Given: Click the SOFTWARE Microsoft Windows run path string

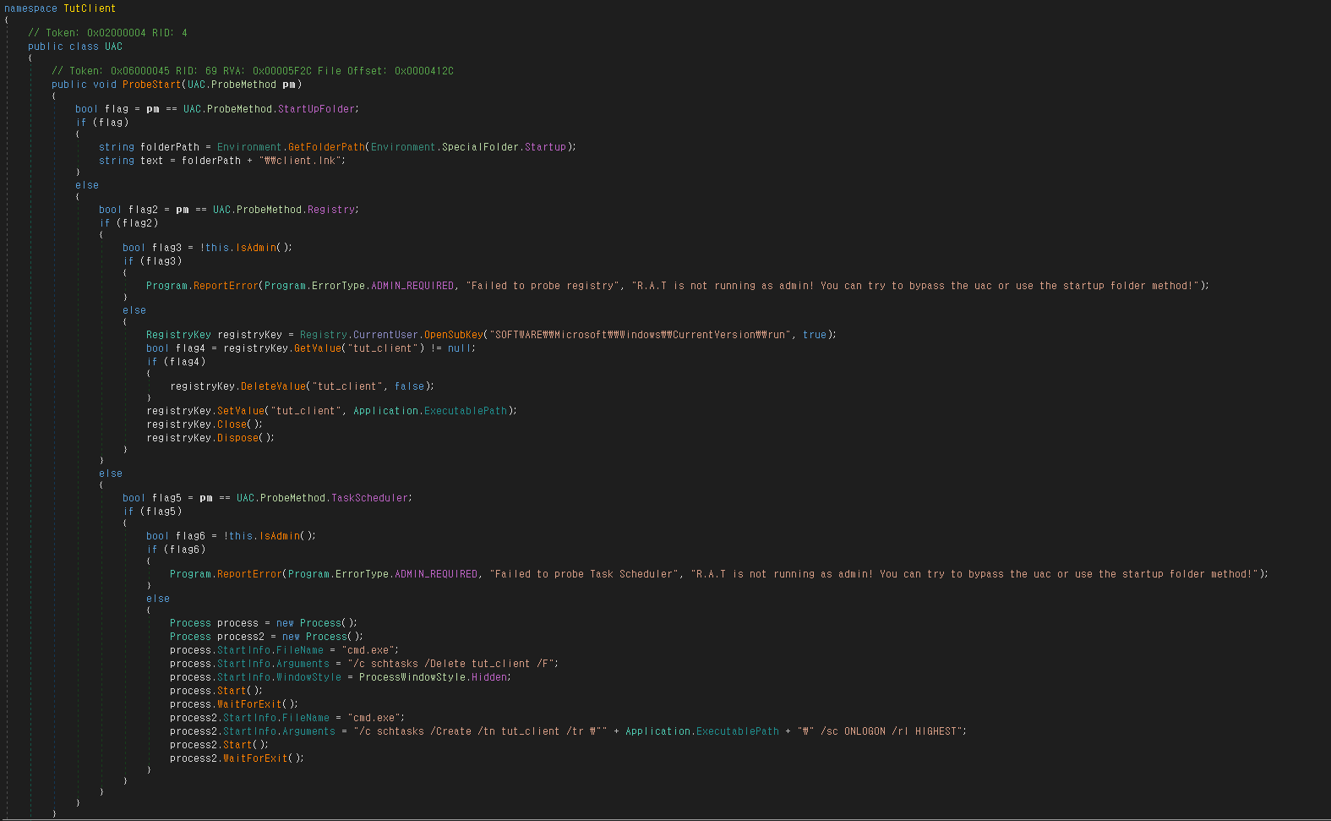Looking at the screenshot, I should [x=640, y=335].
